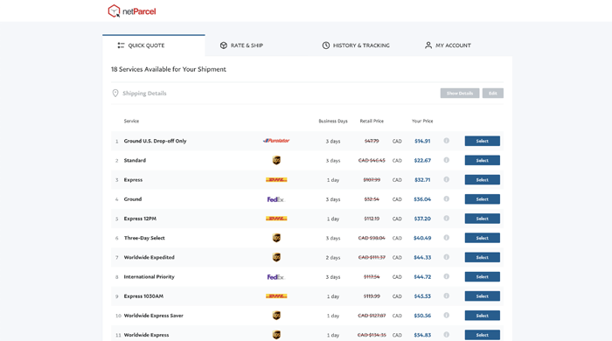Open info icon for the Standard row
The image size is (612, 341).
(447, 160)
